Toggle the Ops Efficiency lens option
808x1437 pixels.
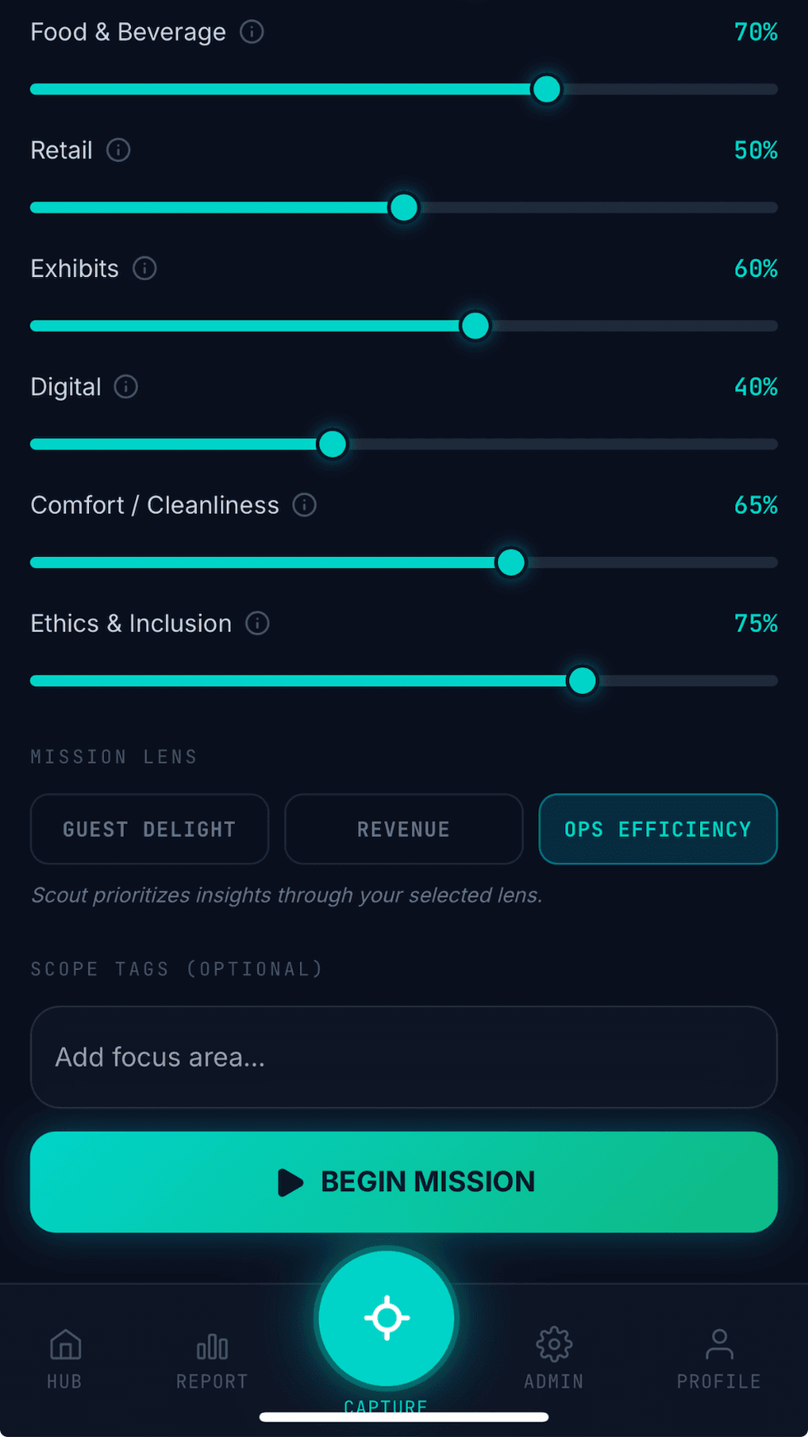[x=658, y=829]
